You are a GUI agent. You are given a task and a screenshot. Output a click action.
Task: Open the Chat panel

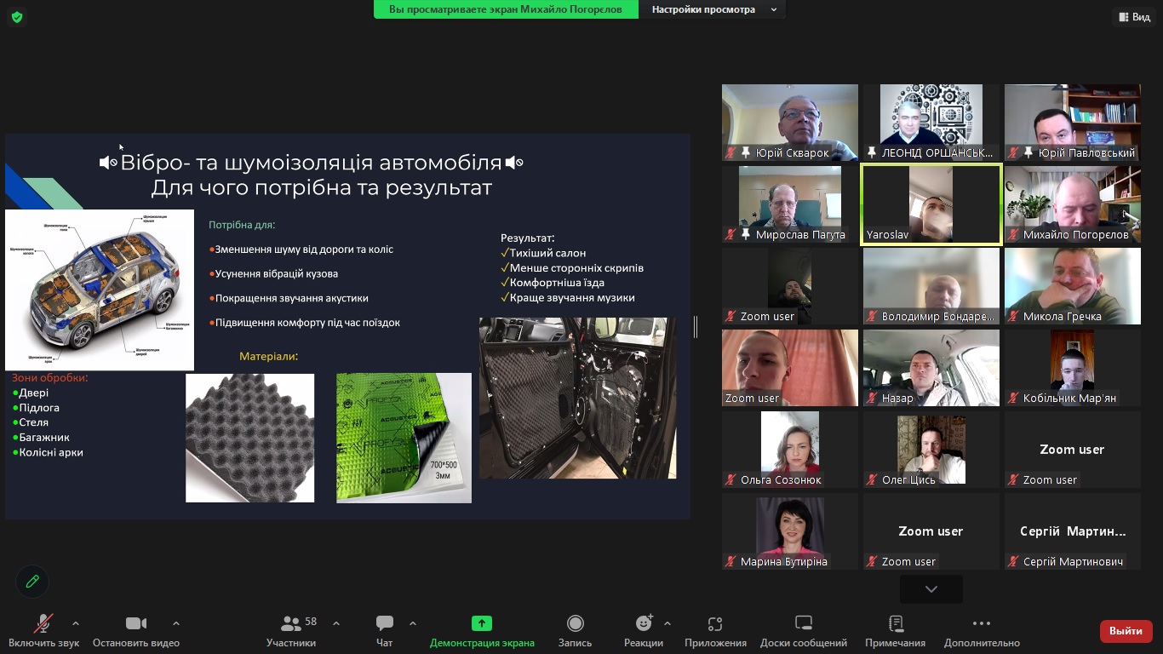(384, 624)
